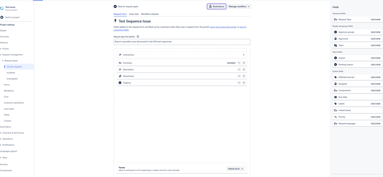Click the paperclip icon on Attachment row
Screen dimensions: 383x177
click(120, 76)
